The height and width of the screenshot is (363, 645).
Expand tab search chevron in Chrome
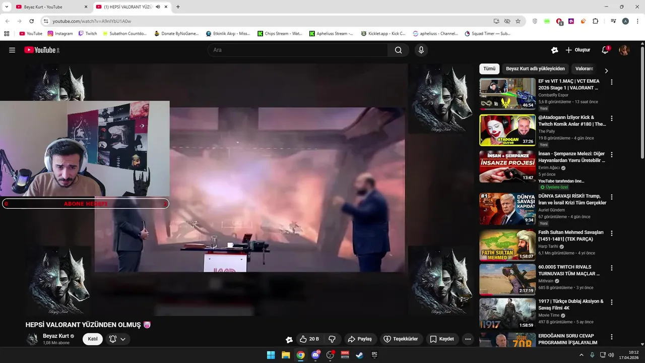pyautogui.click(x=7, y=7)
